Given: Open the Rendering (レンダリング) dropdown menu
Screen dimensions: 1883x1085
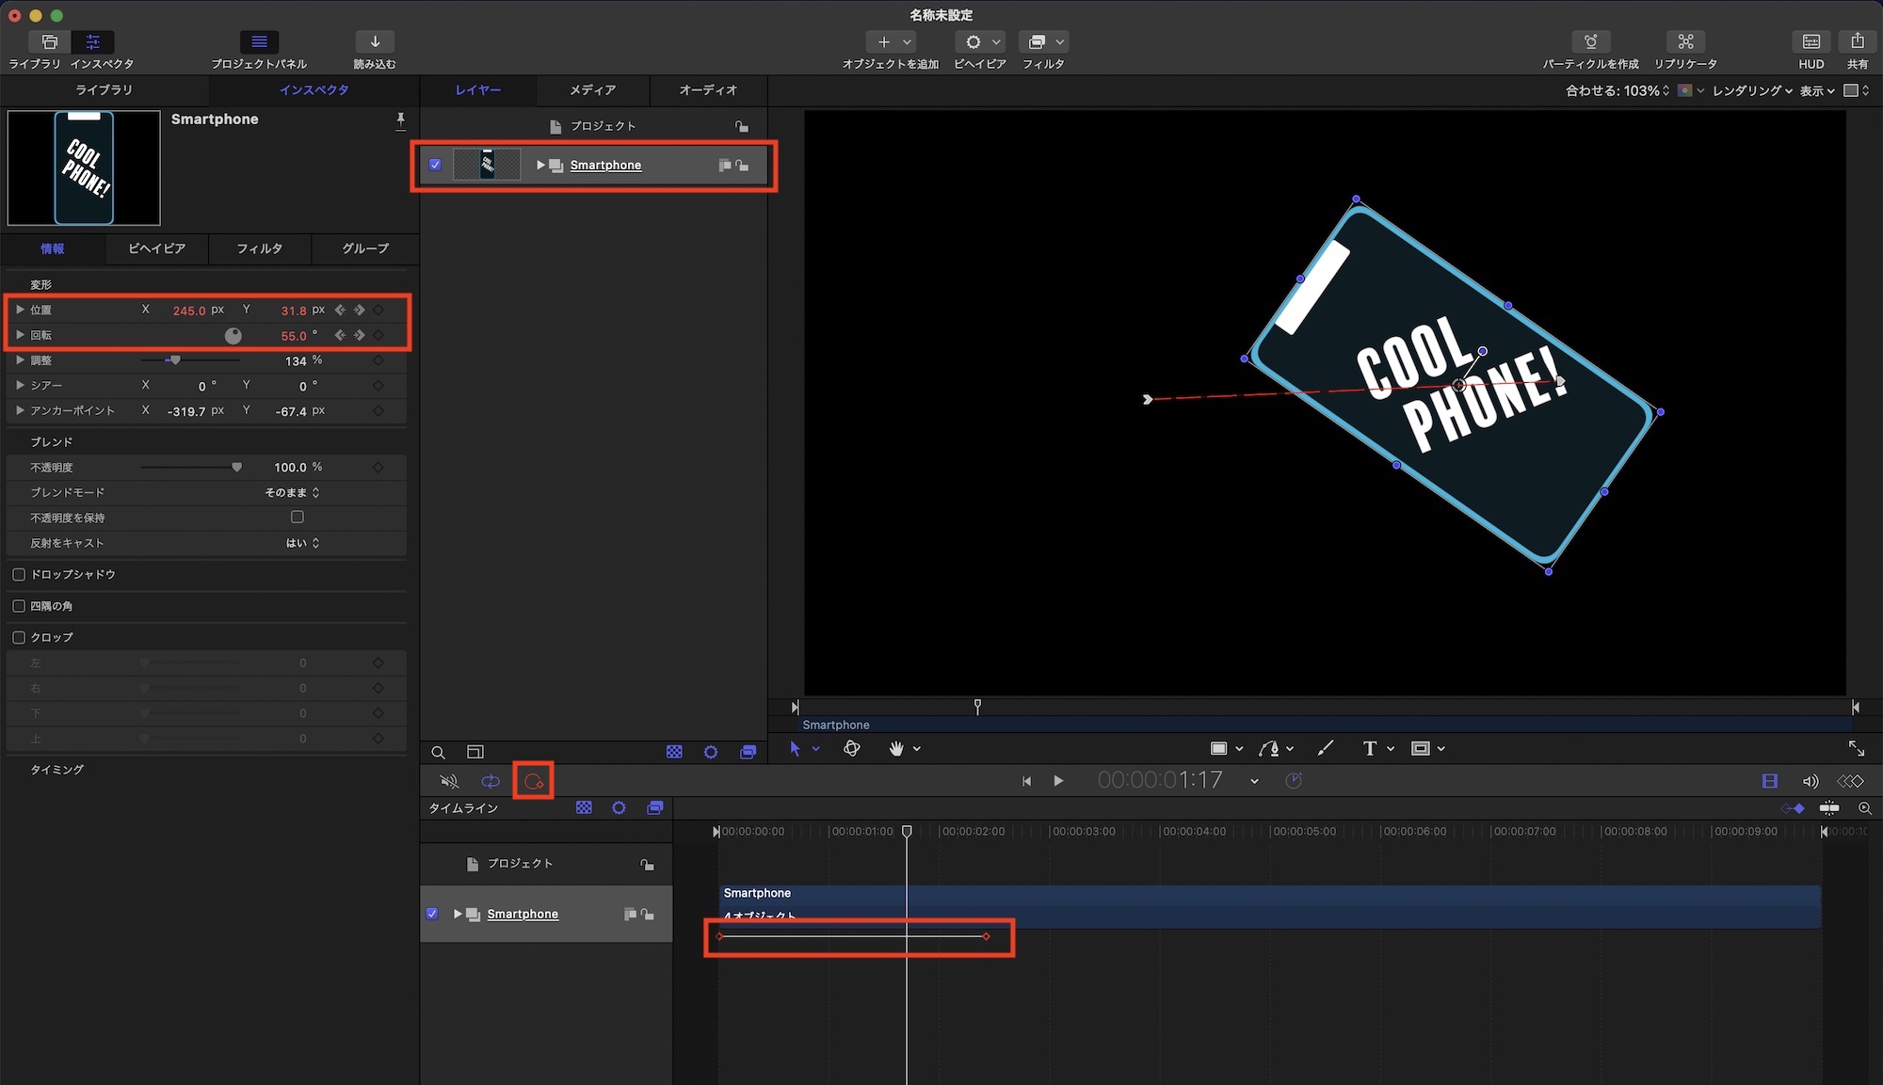Looking at the screenshot, I should 1751,91.
